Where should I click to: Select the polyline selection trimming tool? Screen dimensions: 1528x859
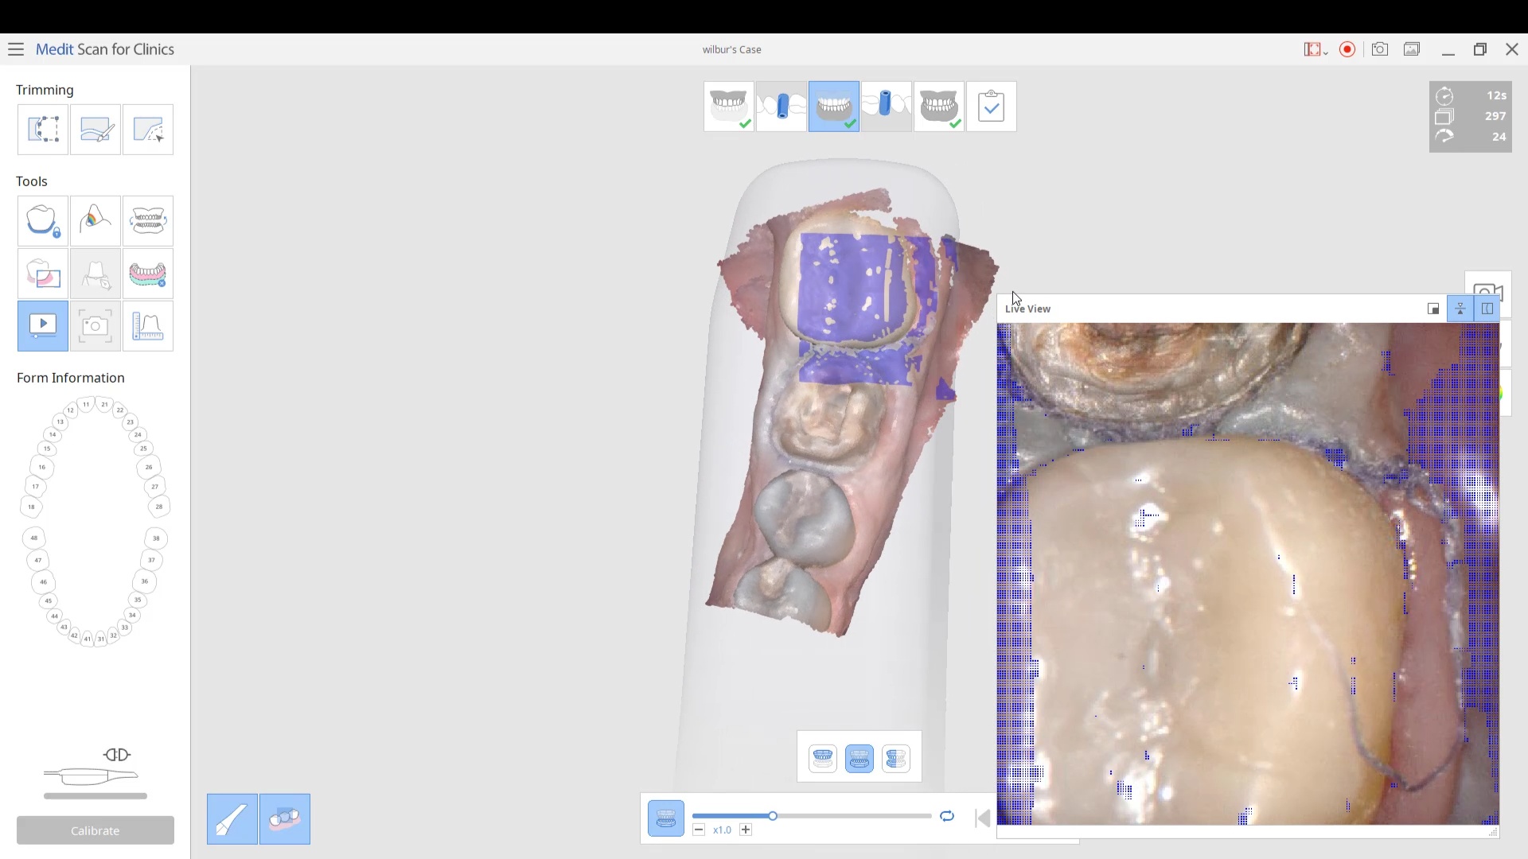pos(148,130)
